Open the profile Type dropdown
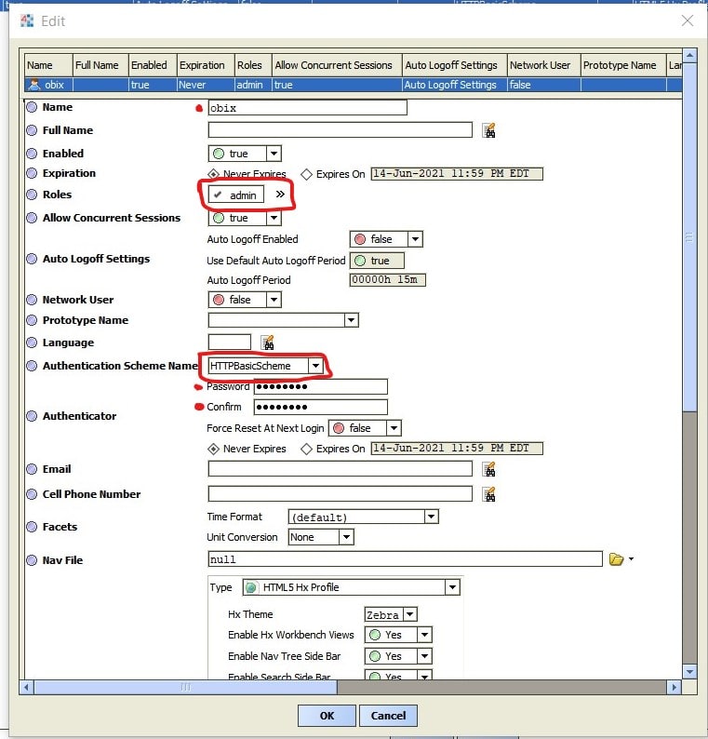 [x=452, y=587]
